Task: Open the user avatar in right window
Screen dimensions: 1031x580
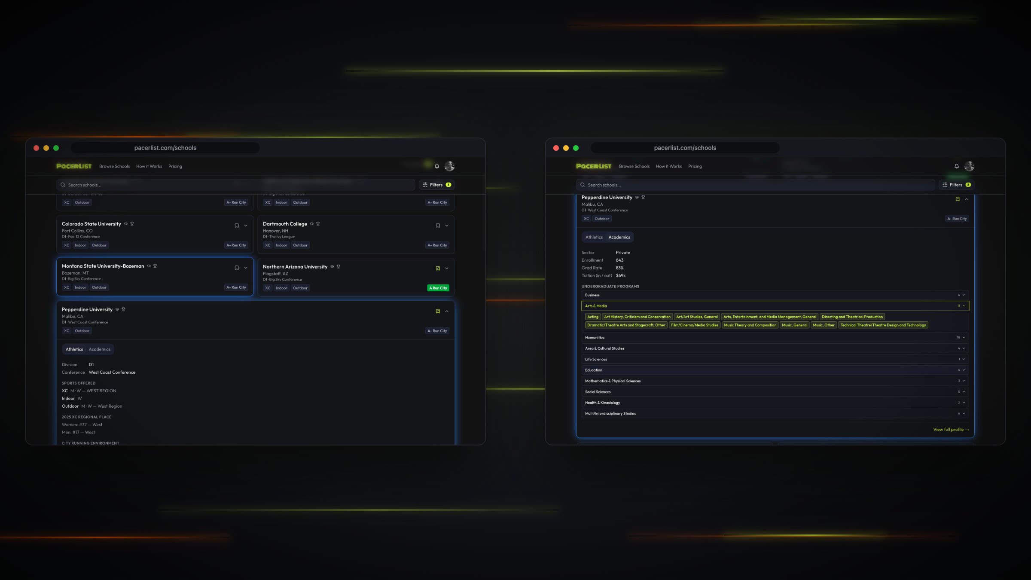Action: (x=970, y=166)
